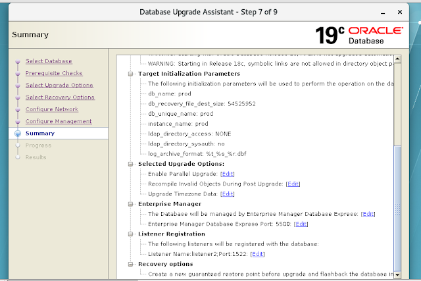
Task: Select the 'Listener Registration' heading
Action: click(172, 234)
